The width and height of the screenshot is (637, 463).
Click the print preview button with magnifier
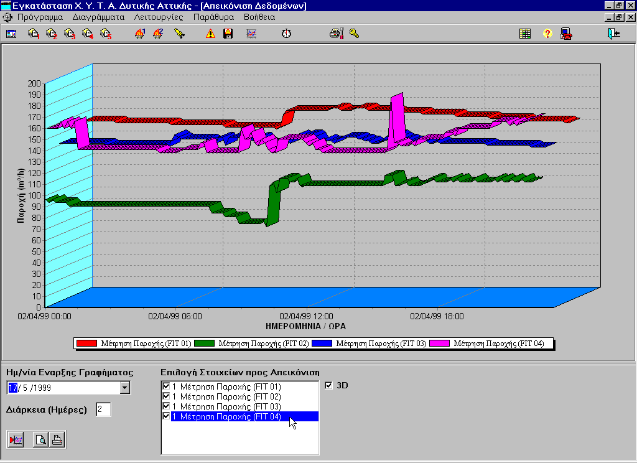pos(40,440)
